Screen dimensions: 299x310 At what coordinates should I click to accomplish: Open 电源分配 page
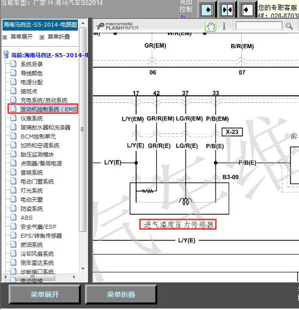[x=32, y=82]
